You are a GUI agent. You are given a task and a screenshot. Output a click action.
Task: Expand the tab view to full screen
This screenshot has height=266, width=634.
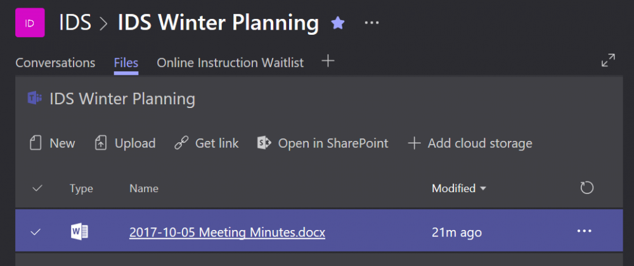(608, 60)
